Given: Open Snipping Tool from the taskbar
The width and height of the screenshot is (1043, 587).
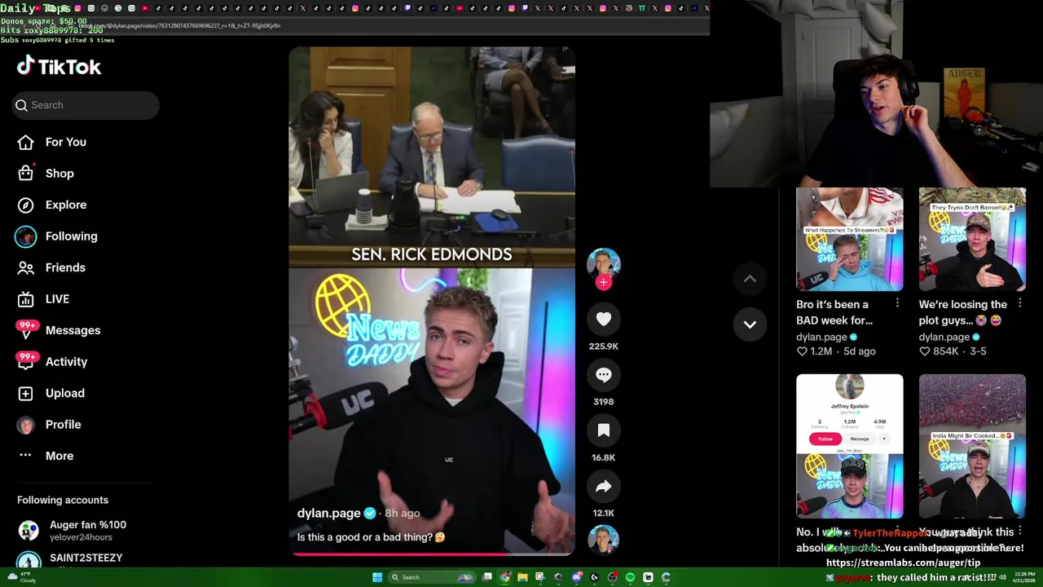Looking at the screenshot, I should point(540,577).
